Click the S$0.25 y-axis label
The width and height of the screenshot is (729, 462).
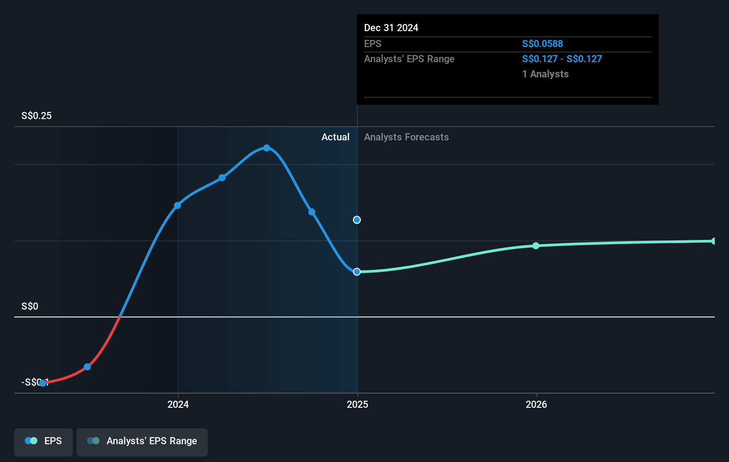coord(36,115)
